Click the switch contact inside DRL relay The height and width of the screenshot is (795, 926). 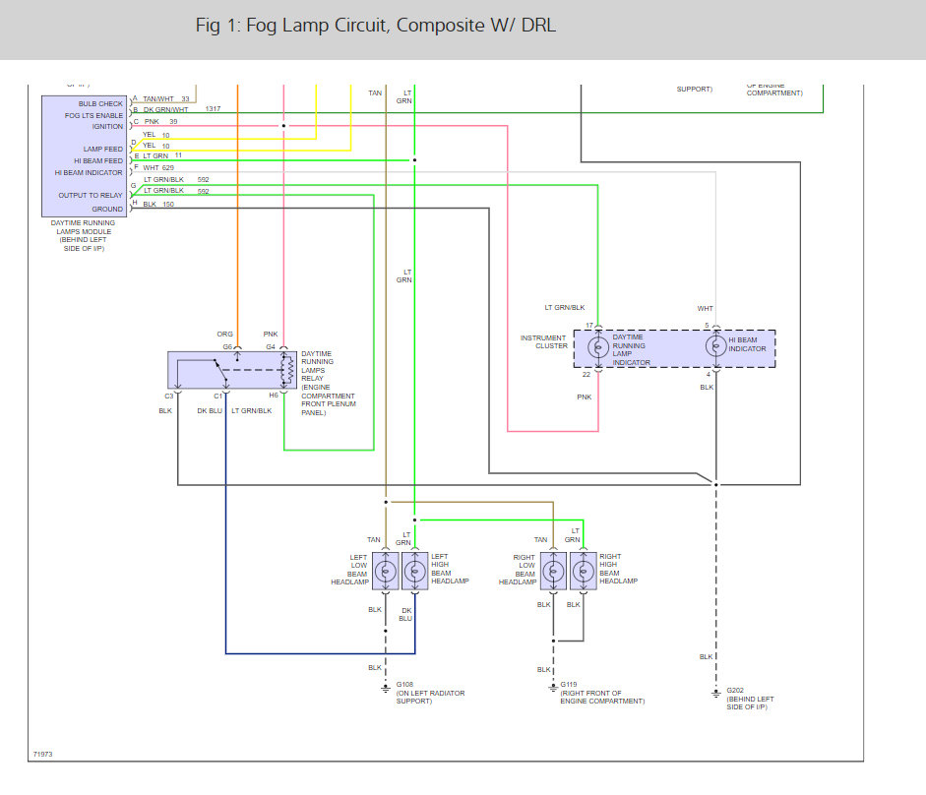pos(220,372)
